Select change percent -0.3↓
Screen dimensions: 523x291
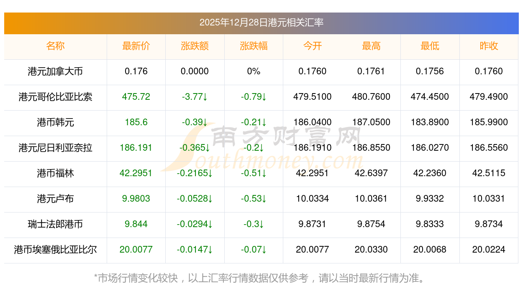pos(254,224)
